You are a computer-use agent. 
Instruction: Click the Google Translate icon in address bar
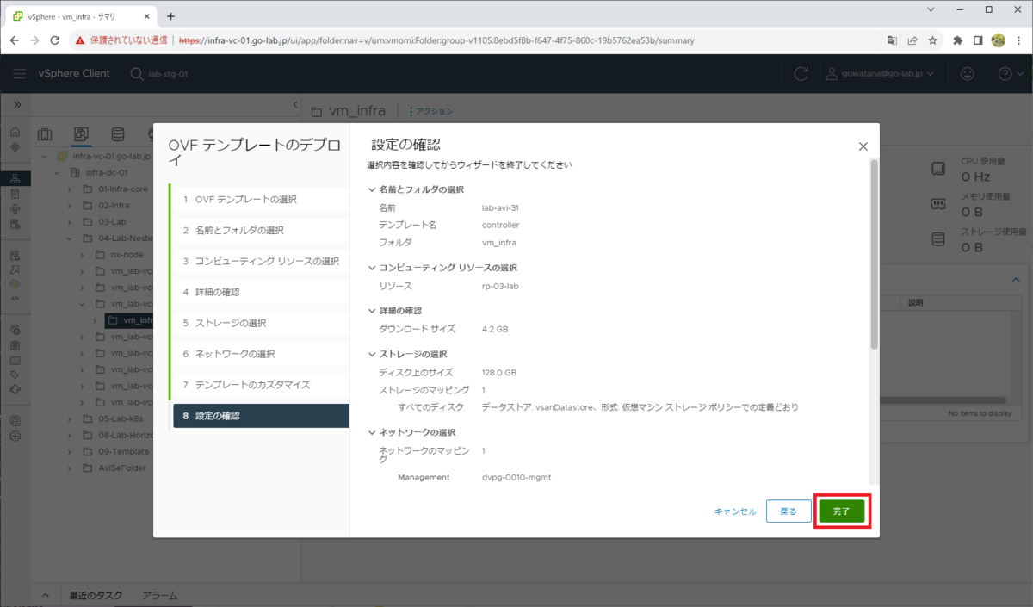pyautogui.click(x=893, y=40)
